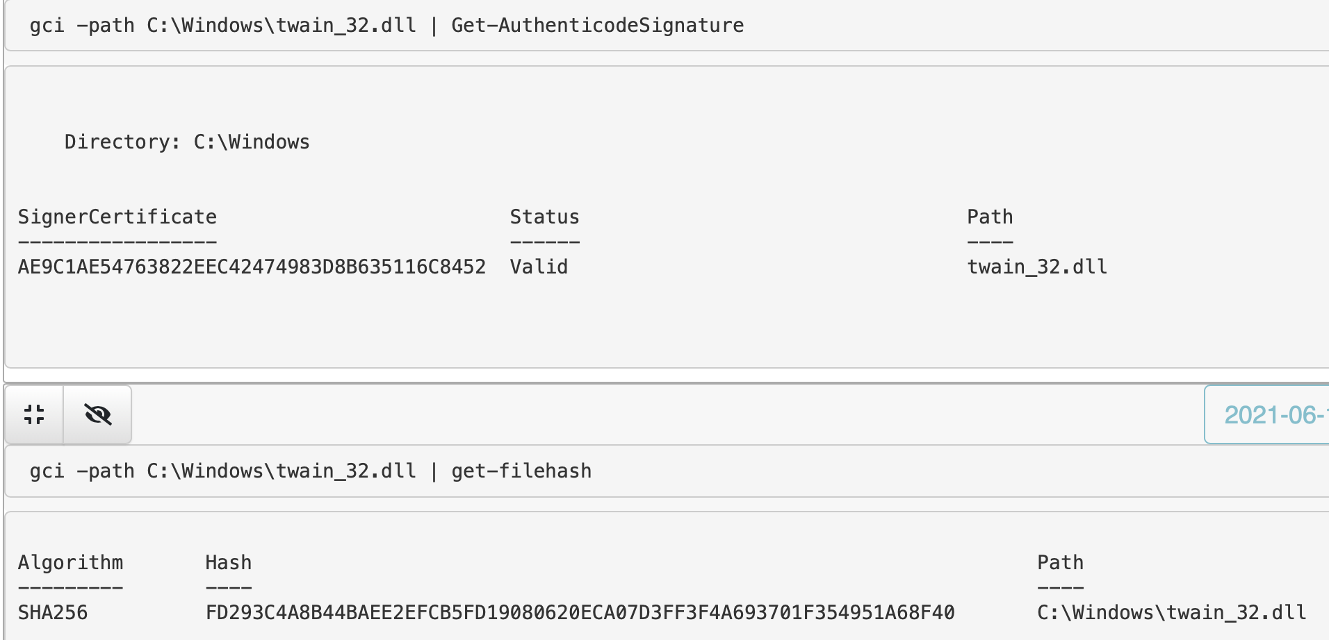Click the Status column header
Screen dimensions: 1329x640
point(544,217)
